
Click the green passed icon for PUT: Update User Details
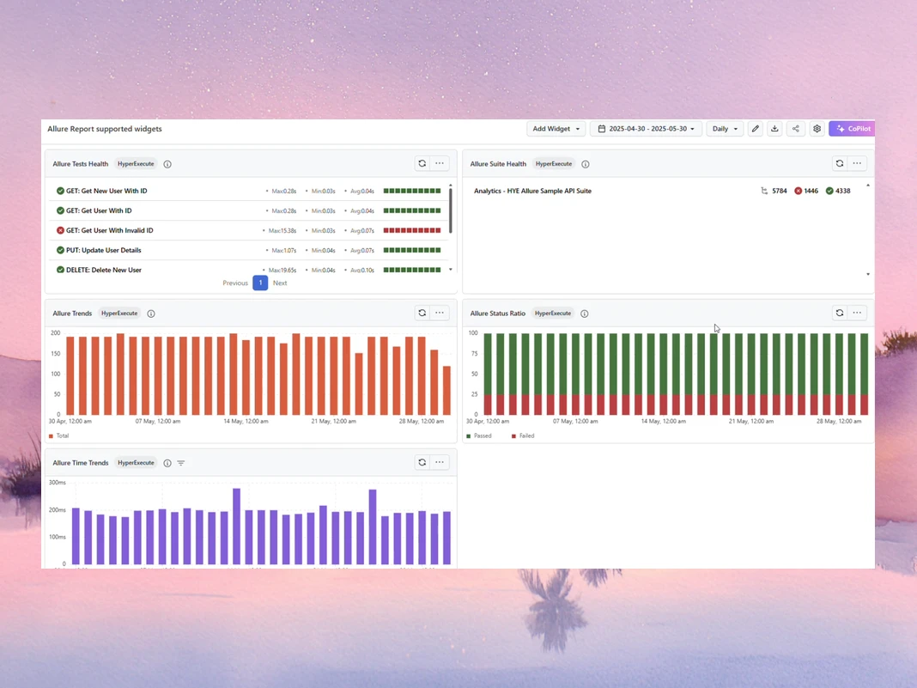point(60,251)
